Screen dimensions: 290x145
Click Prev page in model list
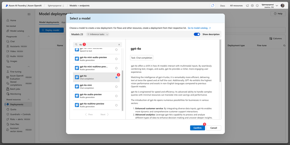click(89, 114)
